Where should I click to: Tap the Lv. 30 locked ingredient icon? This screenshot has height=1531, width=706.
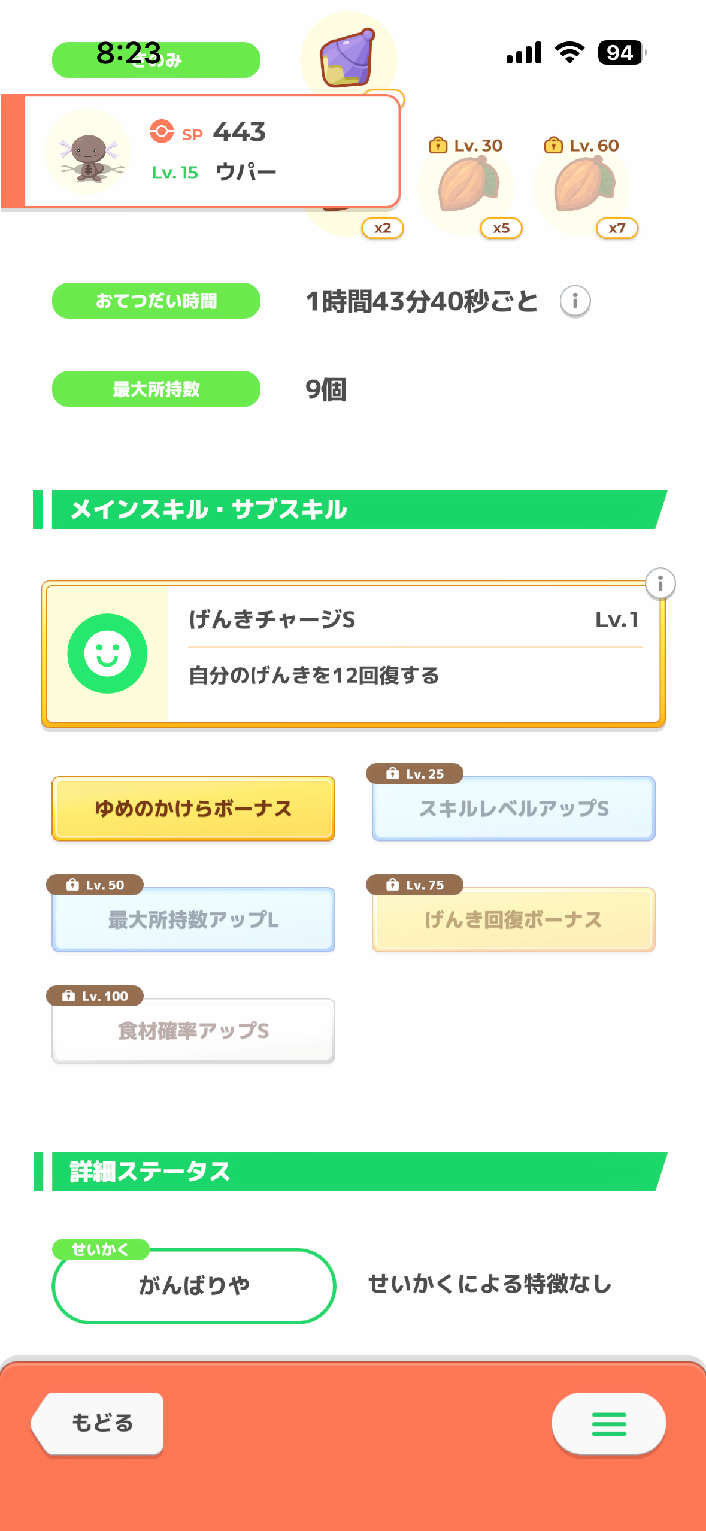pyautogui.click(x=466, y=186)
